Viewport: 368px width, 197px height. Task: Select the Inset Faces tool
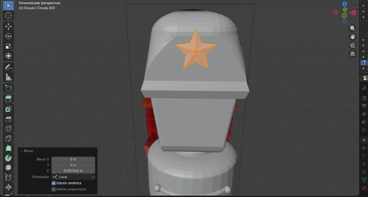[x=8, y=109]
